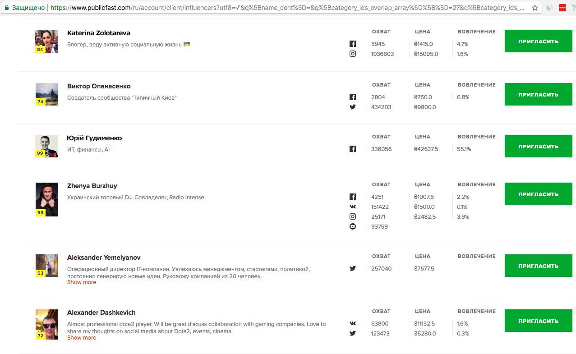
Task: Click Katerina Zolotareva's Facebook icon
Action: point(353,44)
